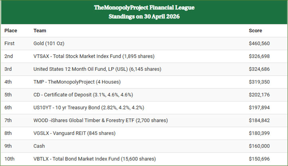
Task: Click the CD - Certificate of Deposit entry
Action: (83, 95)
